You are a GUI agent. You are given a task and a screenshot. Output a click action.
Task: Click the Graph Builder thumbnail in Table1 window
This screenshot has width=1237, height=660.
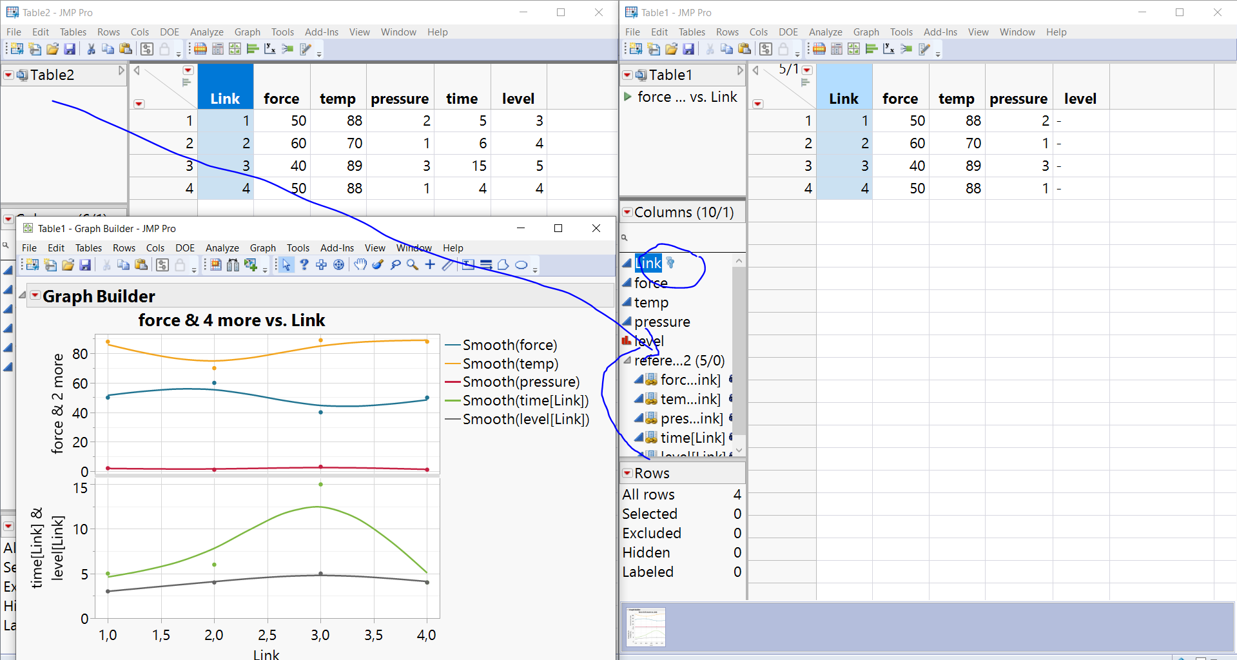645,626
